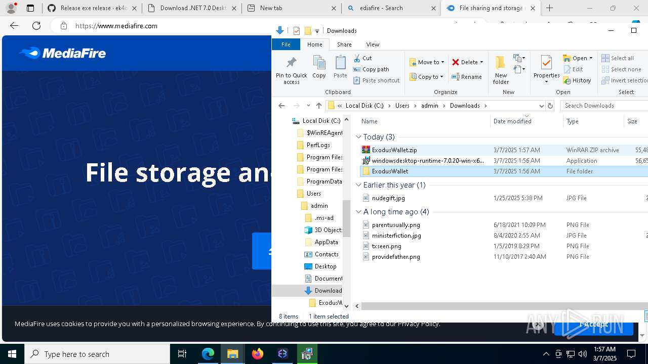Open the Delete dropdown arrow

(481, 62)
